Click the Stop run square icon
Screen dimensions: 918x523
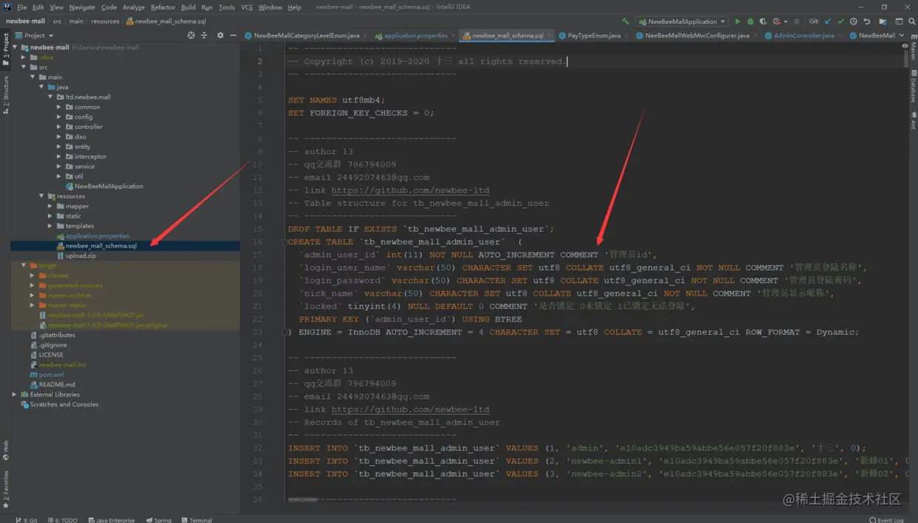click(x=797, y=21)
